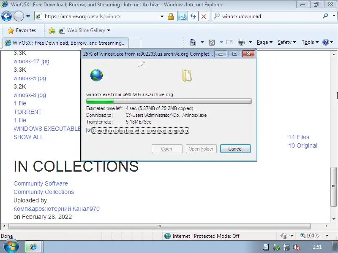Open the 10 Original link

coord(303,145)
